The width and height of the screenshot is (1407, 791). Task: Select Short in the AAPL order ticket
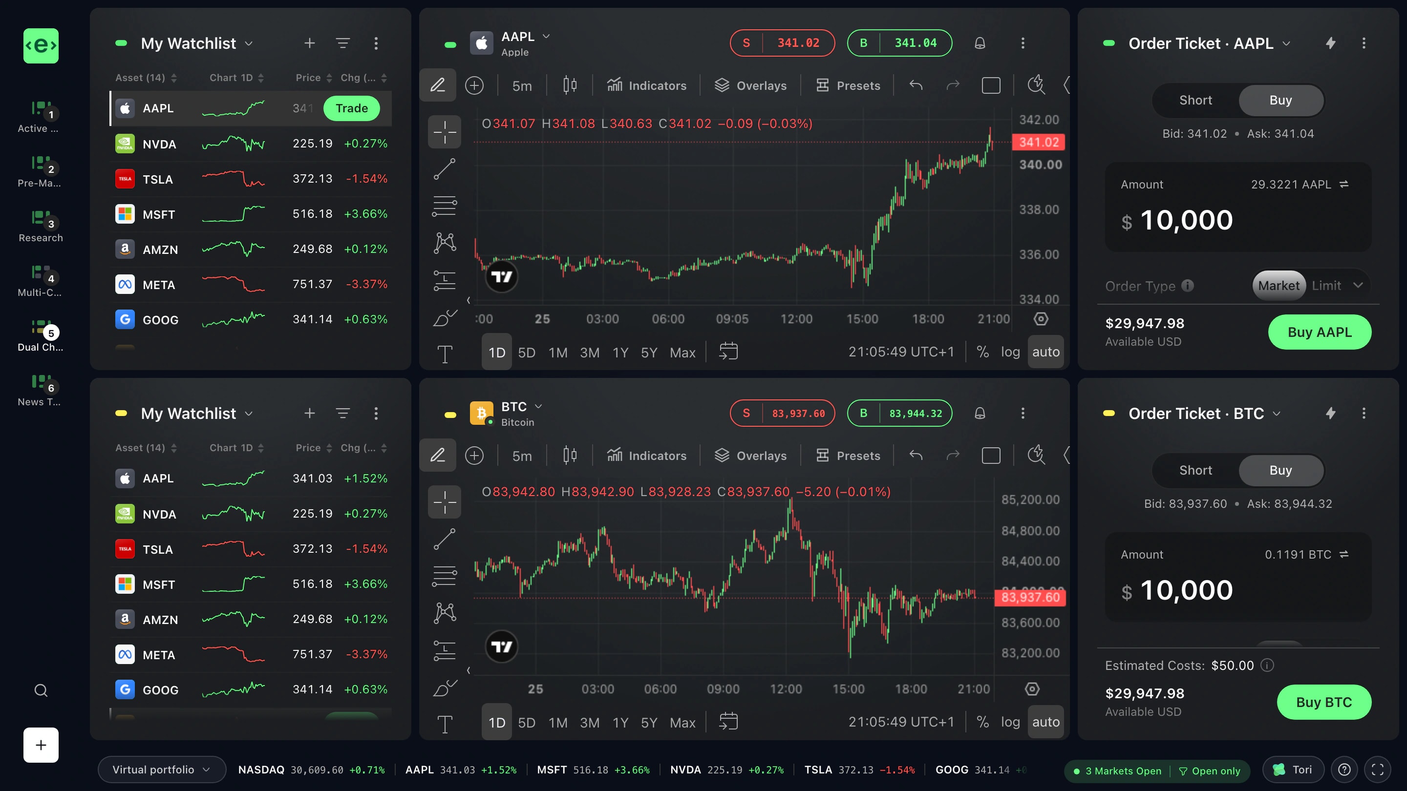[x=1195, y=101]
